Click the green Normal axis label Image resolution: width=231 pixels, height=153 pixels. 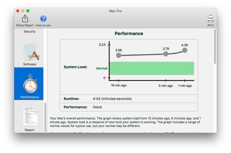point(102,68)
